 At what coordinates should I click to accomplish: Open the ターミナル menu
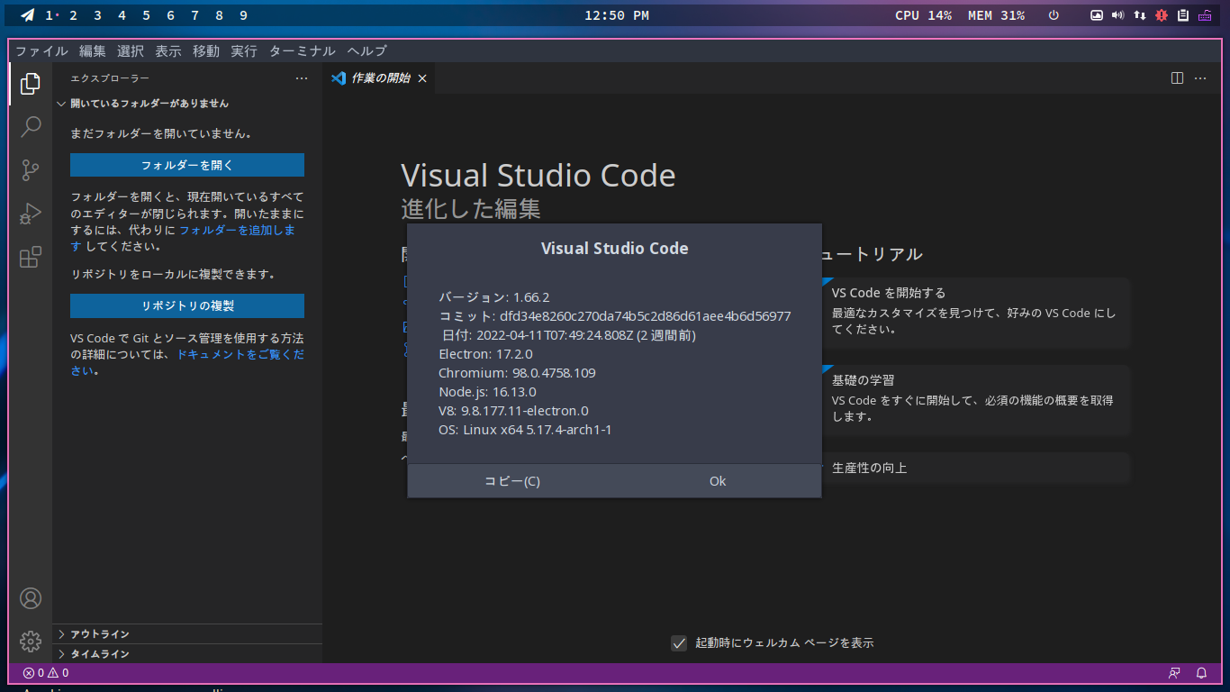pos(302,51)
